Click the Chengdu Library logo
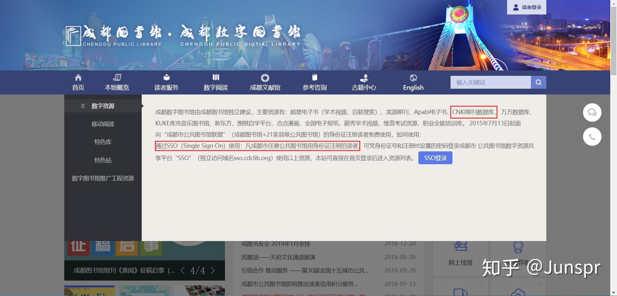Screen dimensions: 617x296 pos(183,35)
